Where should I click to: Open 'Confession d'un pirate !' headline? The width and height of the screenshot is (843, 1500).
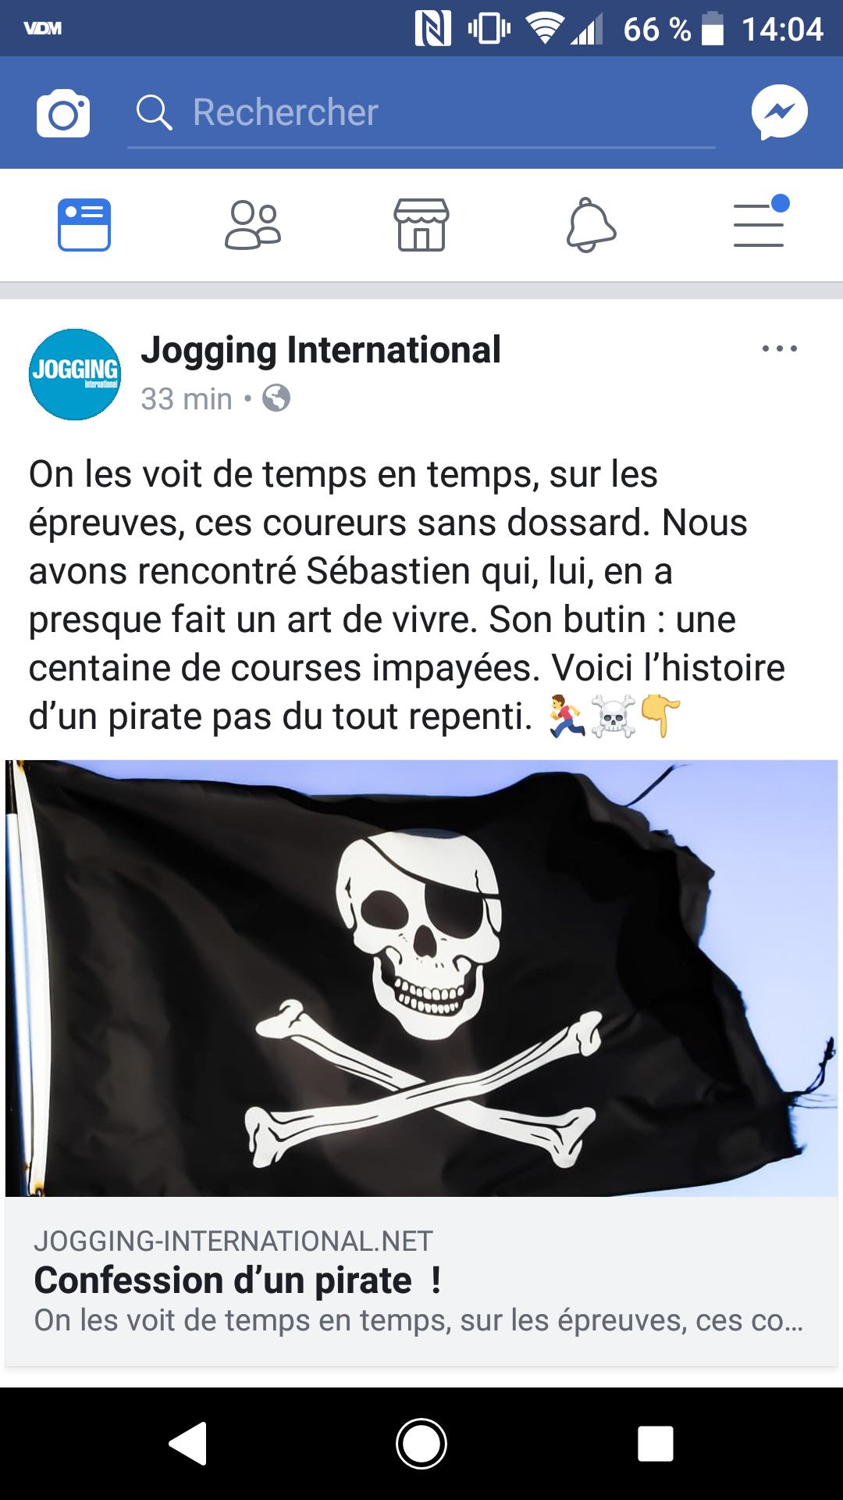tap(238, 1280)
